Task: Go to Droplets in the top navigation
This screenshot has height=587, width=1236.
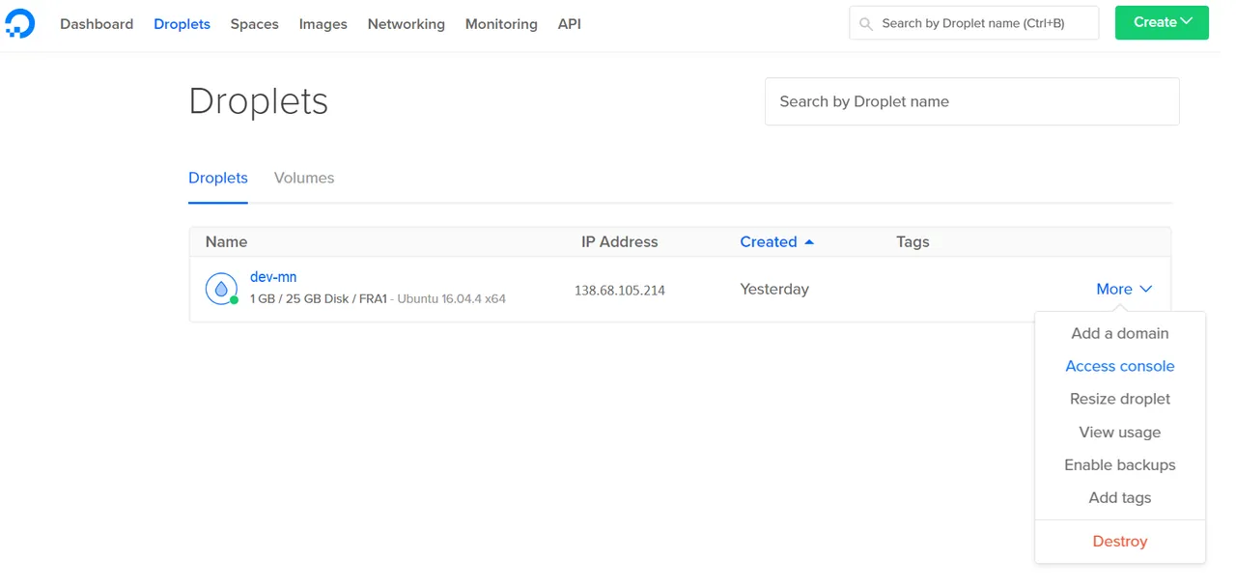Action: pyautogui.click(x=182, y=24)
